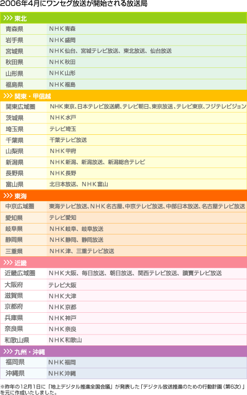The width and height of the screenshot is (247, 395).
Task: Select the NHK青森 cell
Action: click(x=147, y=29)
